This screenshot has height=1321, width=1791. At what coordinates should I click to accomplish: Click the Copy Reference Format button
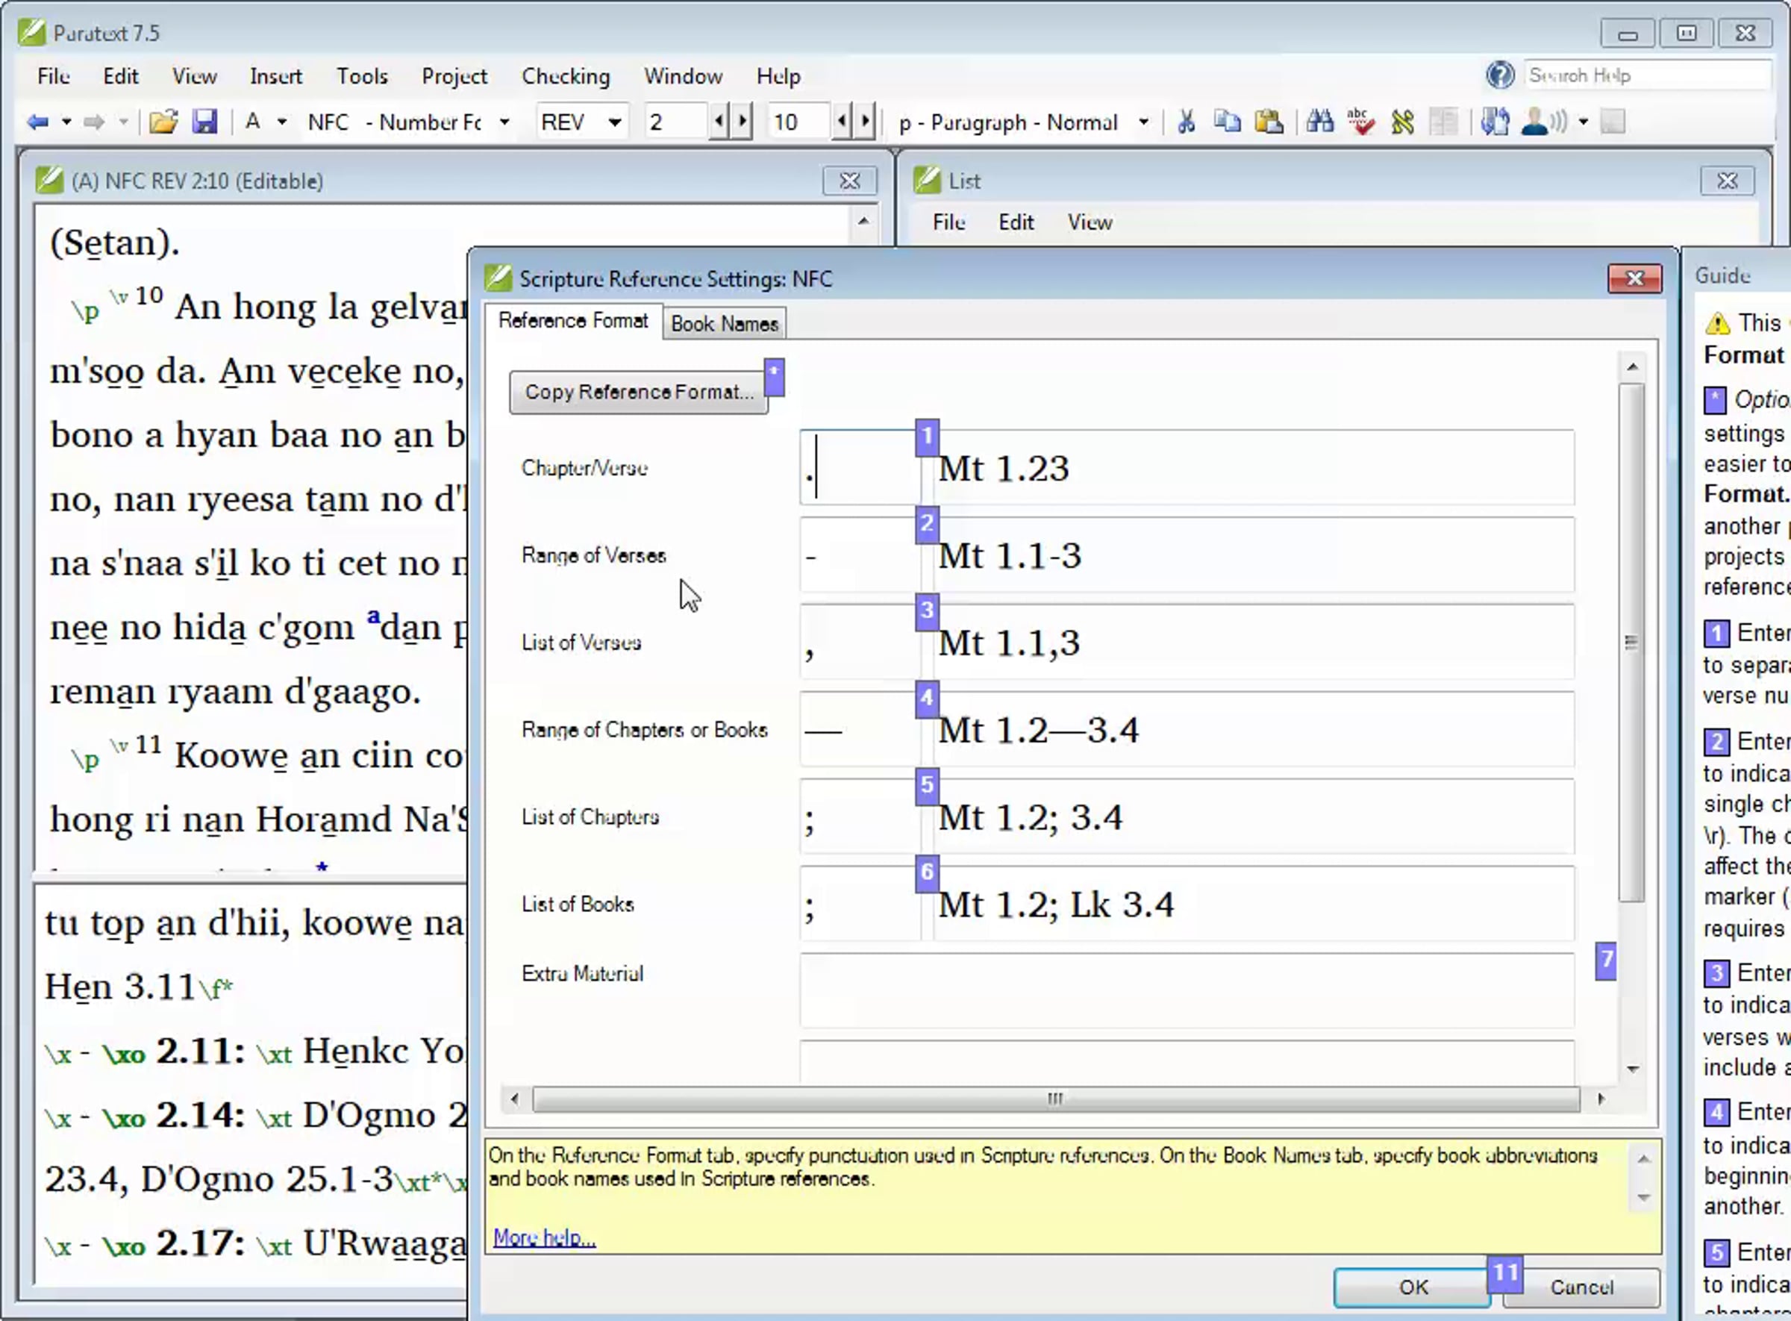638,392
